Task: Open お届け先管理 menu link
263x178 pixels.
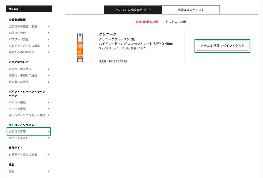Action: [x=17, y=33]
